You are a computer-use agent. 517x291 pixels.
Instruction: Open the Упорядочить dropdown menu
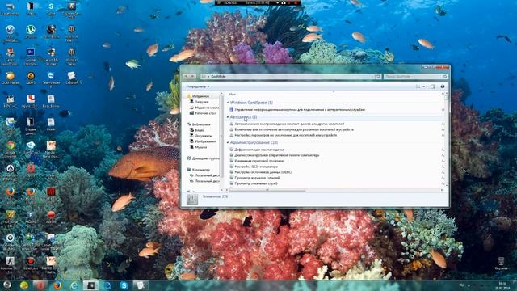pos(197,86)
